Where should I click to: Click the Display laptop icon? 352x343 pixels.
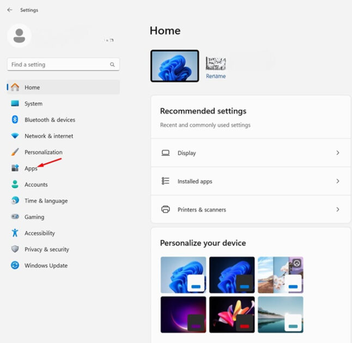click(166, 153)
